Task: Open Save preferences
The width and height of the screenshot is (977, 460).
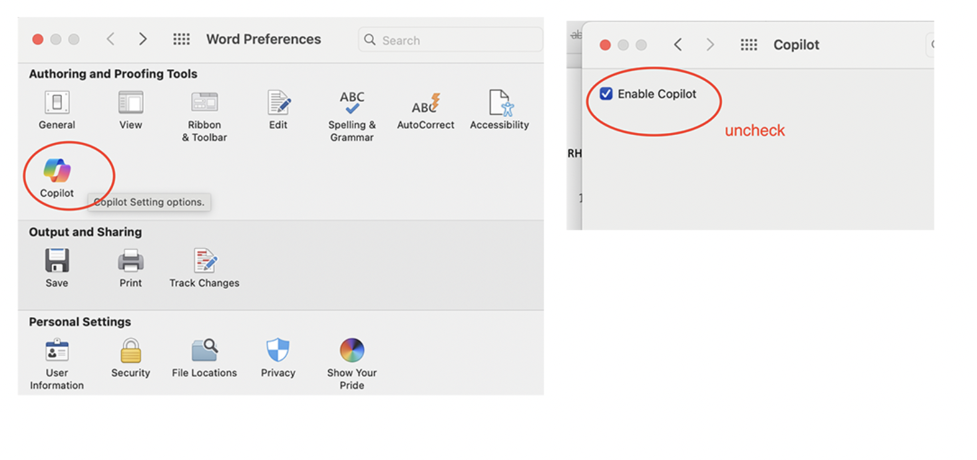Action: [x=57, y=261]
